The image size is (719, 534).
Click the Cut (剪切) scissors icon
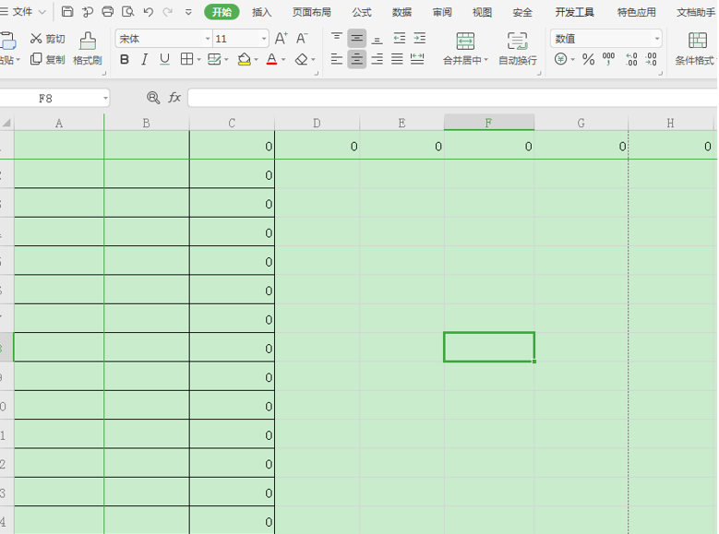click(x=36, y=39)
